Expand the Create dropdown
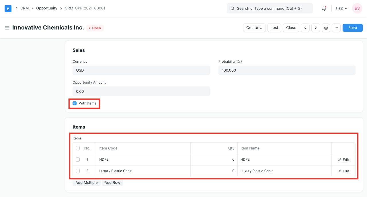The image size is (367, 197). [254, 28]
